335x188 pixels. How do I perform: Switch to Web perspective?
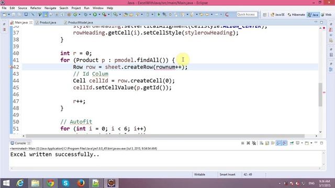pyautogui.click(x=326, y=15)
